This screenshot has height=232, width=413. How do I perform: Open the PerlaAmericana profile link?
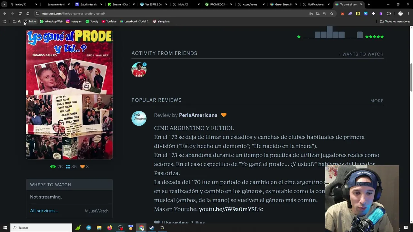198,115
